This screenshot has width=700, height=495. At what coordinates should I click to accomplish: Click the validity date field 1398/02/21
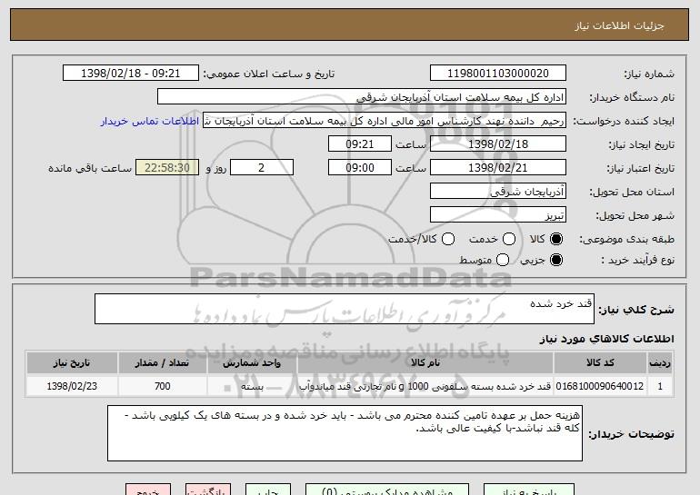point(498,168)
